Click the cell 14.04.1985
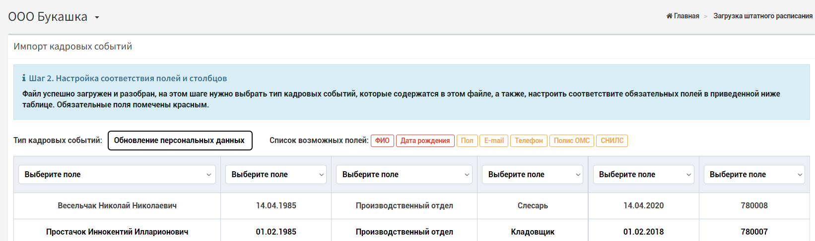Image resolution: width=815 pixels, height=241 pixels. [x=276, y=205]
